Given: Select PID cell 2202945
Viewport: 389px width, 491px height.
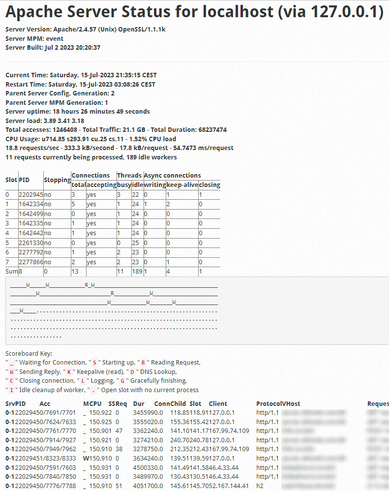Looking at the screenshot, I should click(30, 195).
